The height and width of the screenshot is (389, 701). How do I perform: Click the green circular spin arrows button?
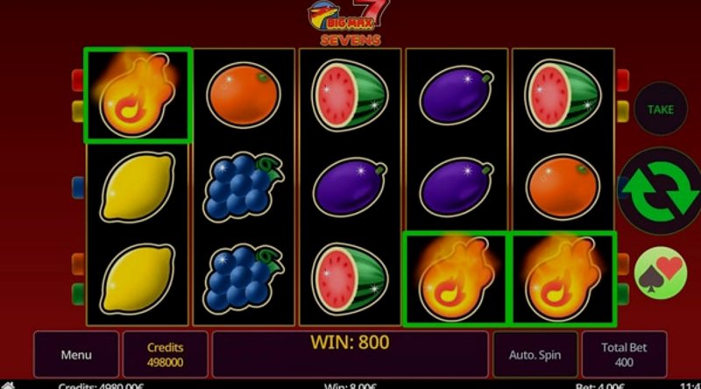[660, 191]
